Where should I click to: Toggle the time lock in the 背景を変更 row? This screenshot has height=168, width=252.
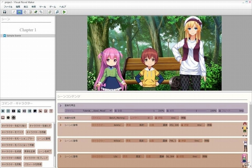[156, 118]
